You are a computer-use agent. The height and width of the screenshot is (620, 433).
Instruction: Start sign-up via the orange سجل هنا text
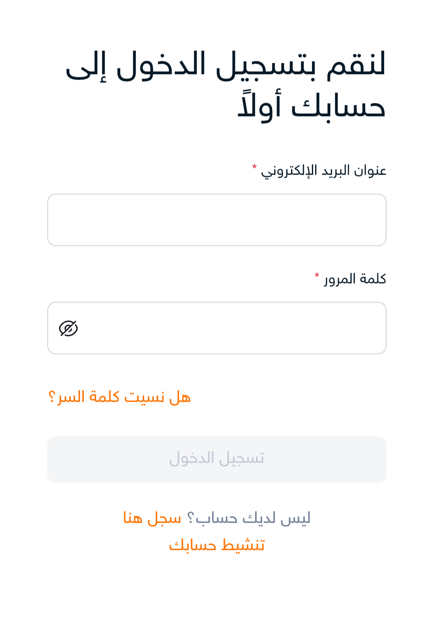[x=152, y=518]
